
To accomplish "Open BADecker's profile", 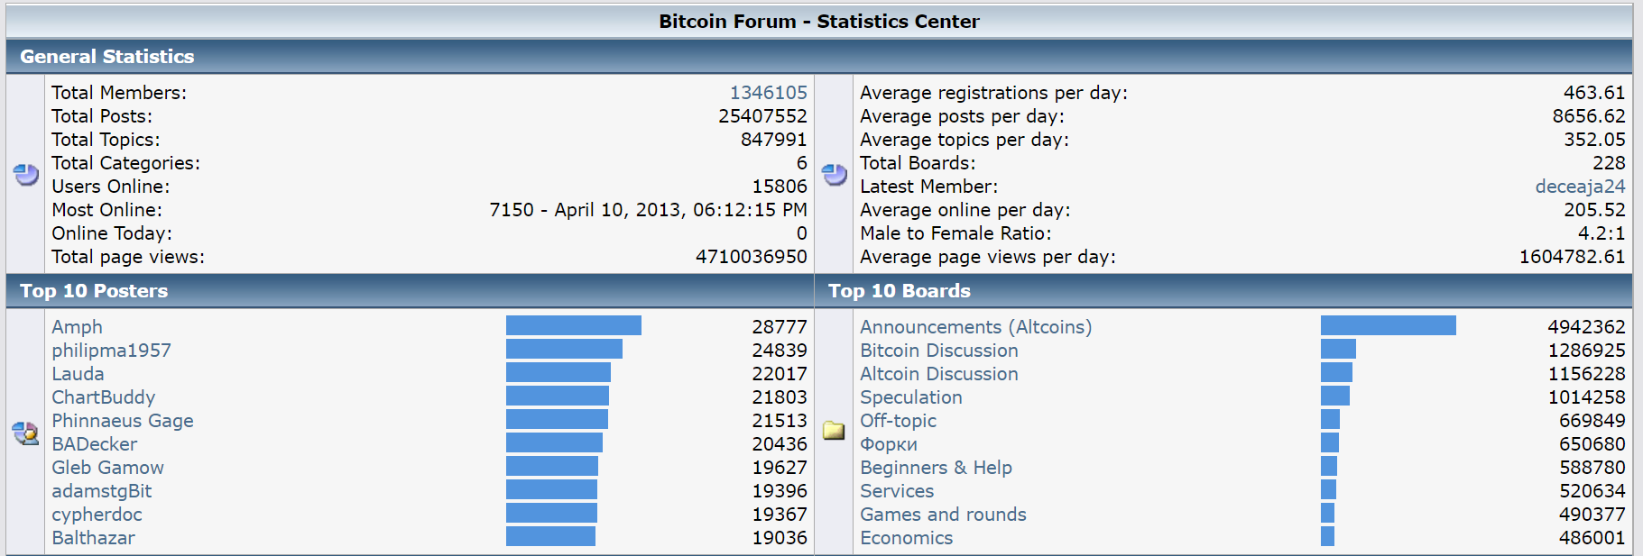I will pyautogui.click(x=94, y=444).
